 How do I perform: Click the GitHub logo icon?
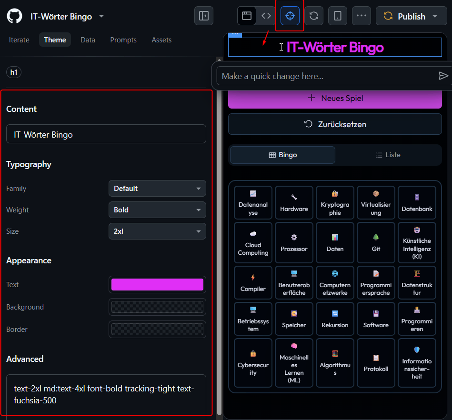tap(15, 16)
